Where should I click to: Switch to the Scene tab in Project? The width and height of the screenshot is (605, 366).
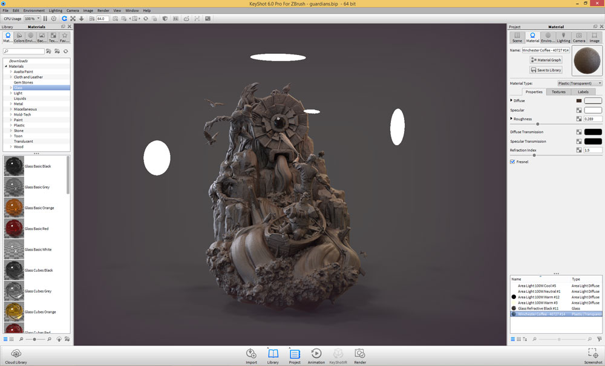click(x=517, y=38)
